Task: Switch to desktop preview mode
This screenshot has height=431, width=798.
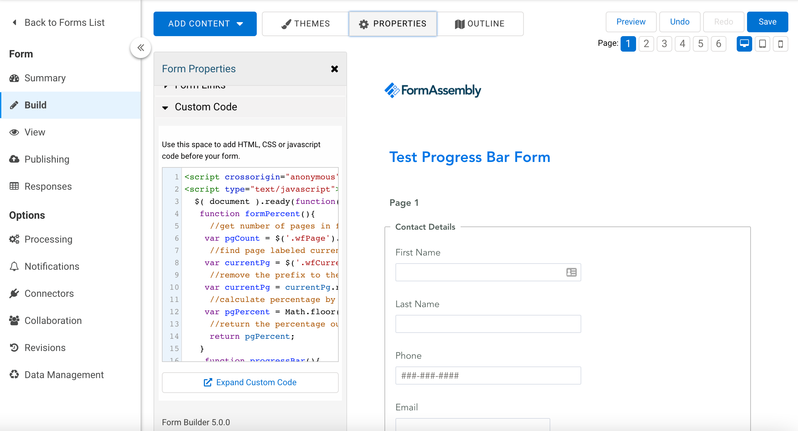Action: (x=744, y=44)
